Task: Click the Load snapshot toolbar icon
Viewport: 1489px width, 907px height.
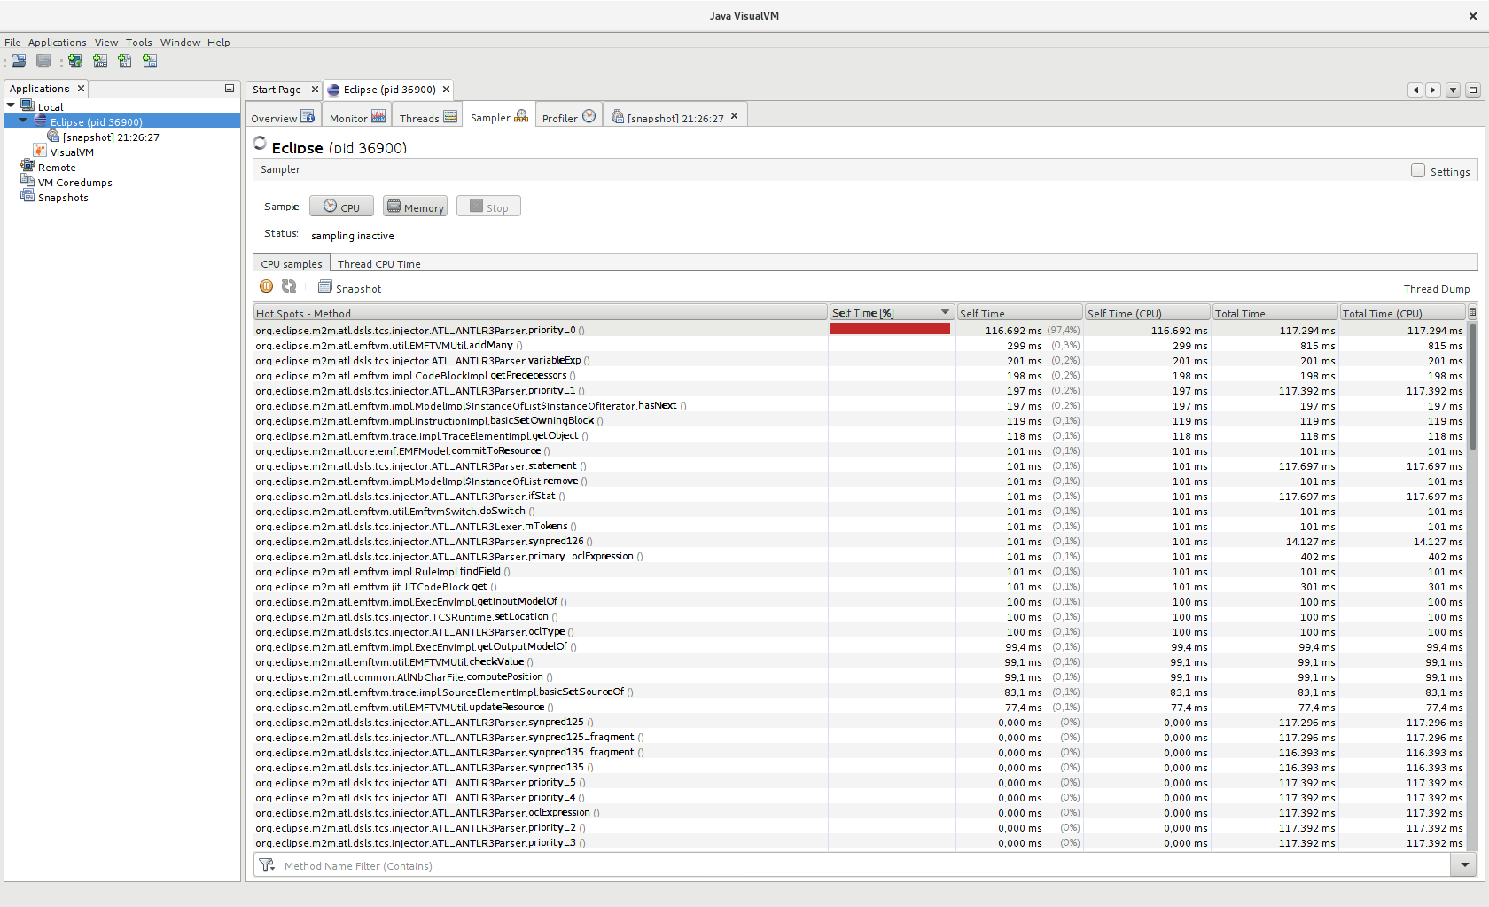Action: coord(19,61)
